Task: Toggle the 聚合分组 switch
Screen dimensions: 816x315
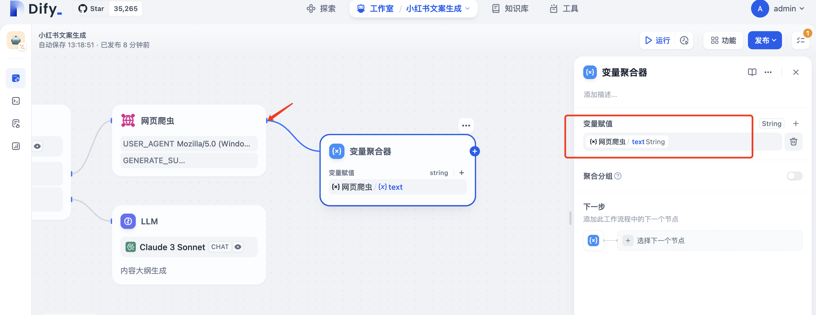Action: [794, 176]
